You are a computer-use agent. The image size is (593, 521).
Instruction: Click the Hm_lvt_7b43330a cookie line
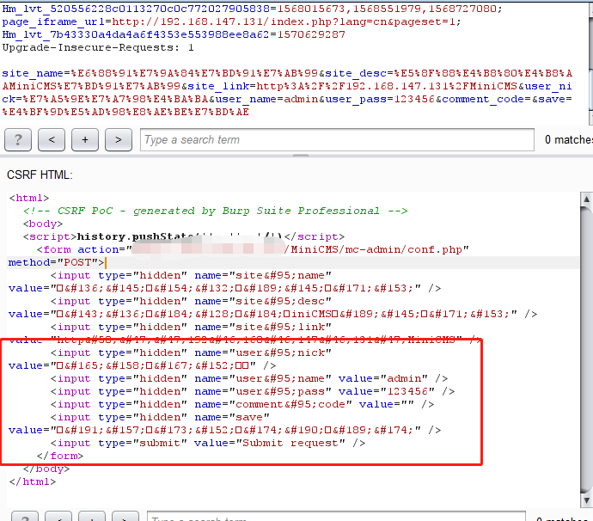[x=174, y=34]
